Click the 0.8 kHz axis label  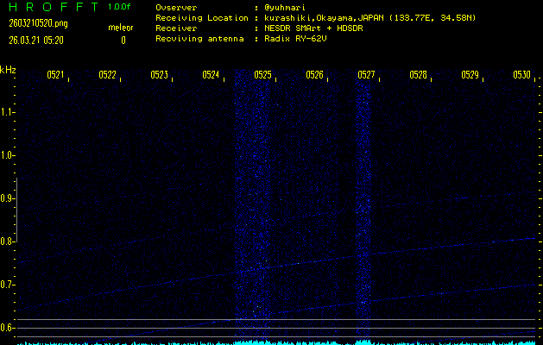click(6, 241)
